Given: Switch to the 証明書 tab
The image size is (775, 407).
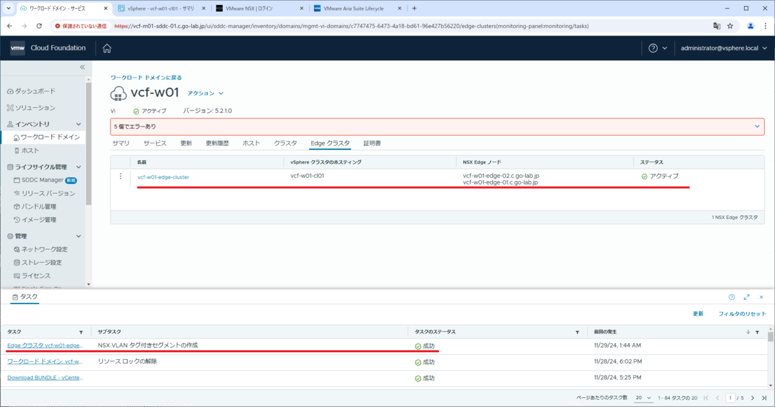Looking at the screenshot, I should point(372,143).
